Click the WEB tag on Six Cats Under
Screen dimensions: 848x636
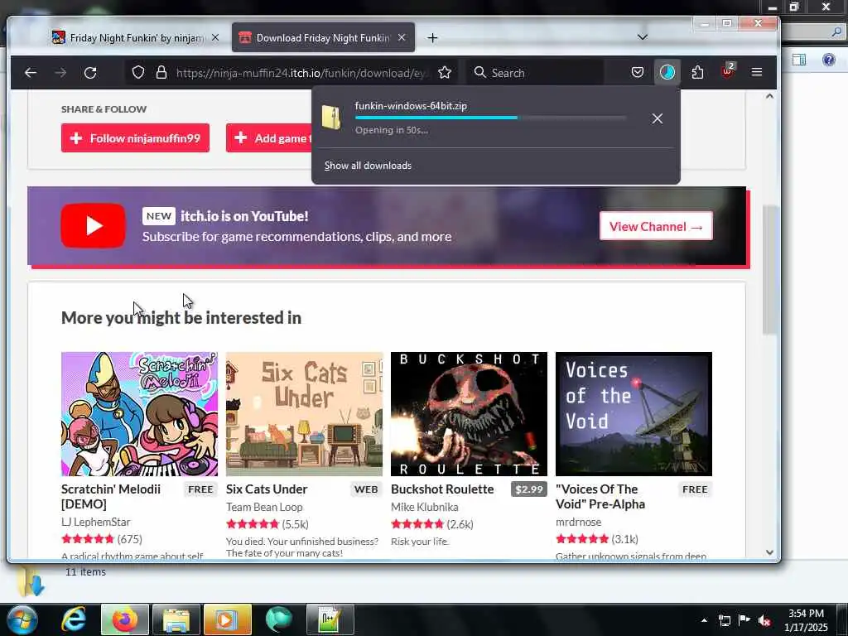[x=366, y=489]
